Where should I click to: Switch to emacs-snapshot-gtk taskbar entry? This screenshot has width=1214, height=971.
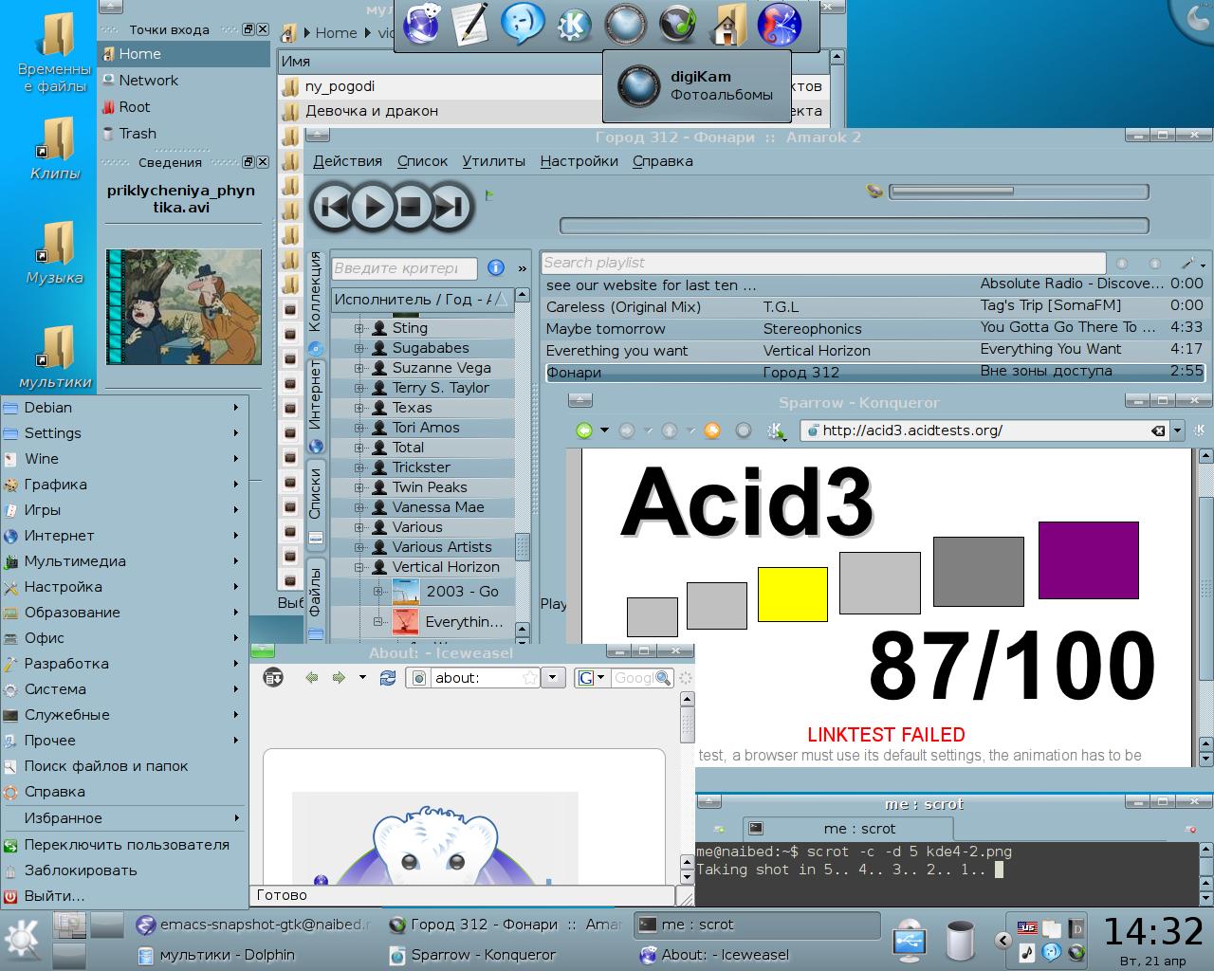point(252,925)
